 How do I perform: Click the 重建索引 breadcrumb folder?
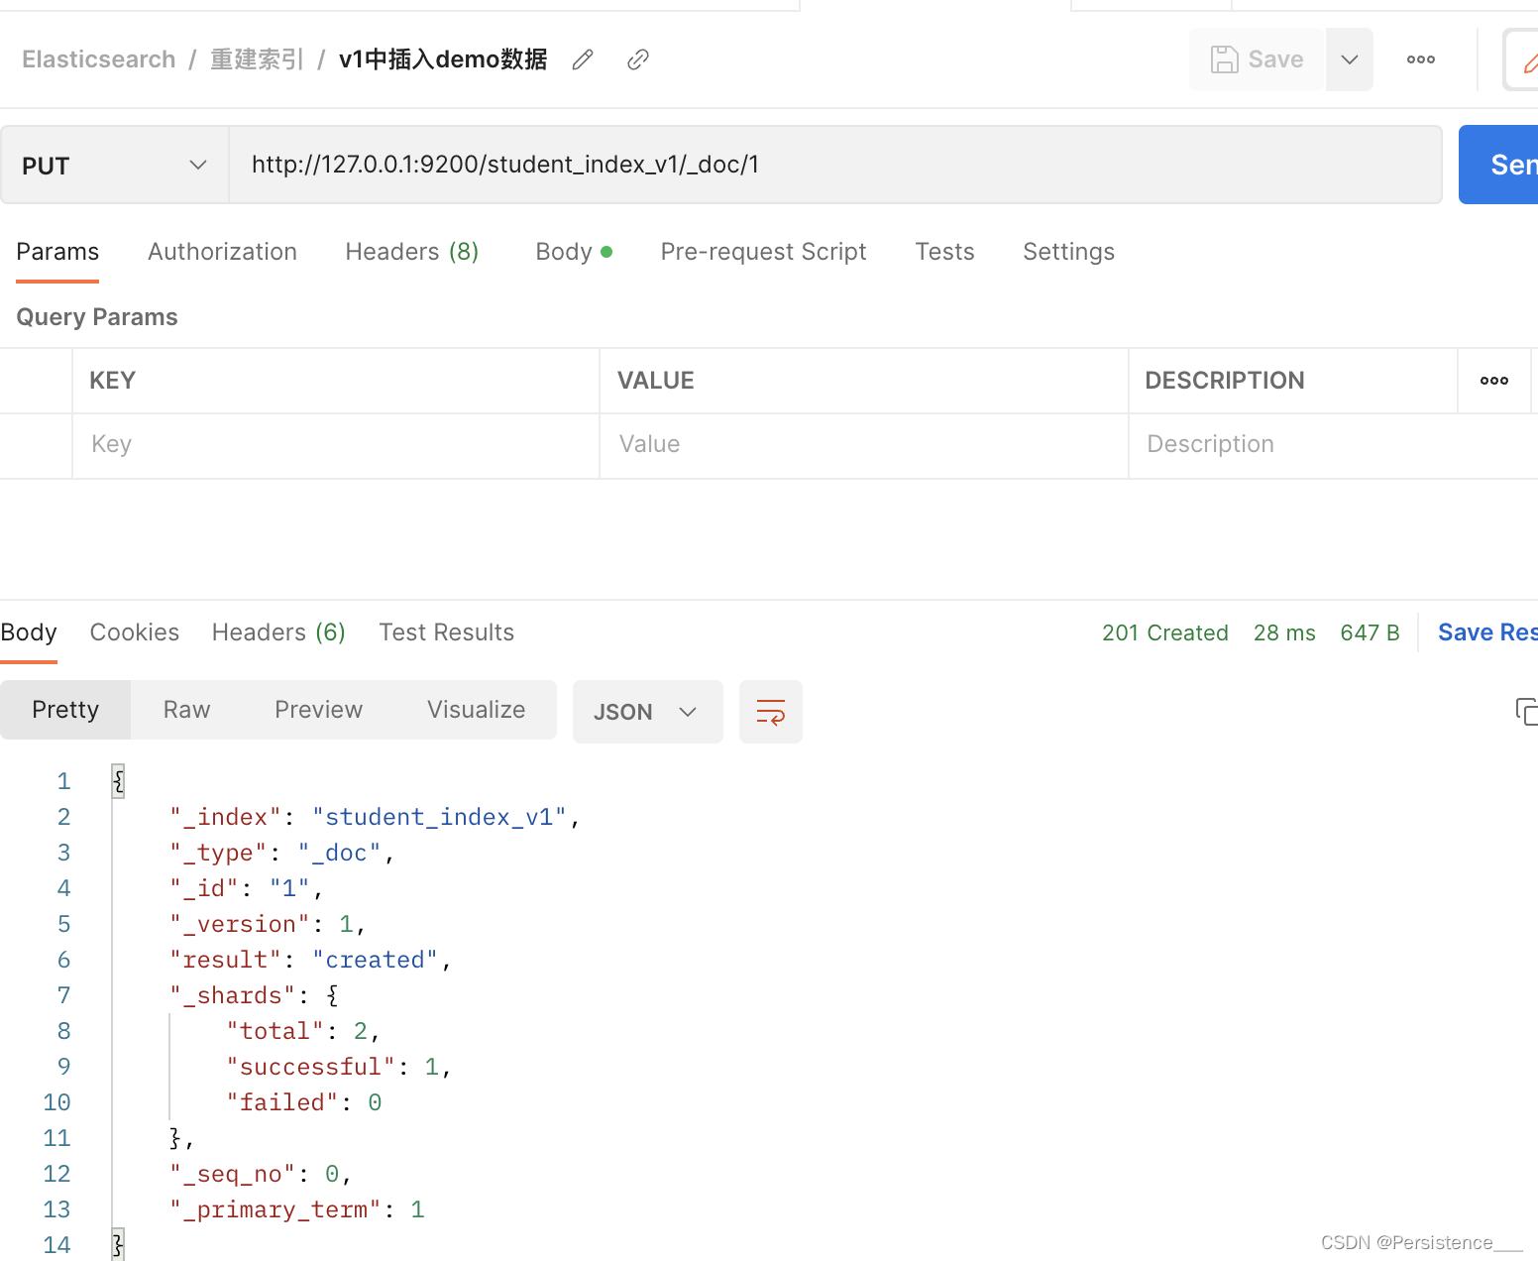click(x=257, y=59)
